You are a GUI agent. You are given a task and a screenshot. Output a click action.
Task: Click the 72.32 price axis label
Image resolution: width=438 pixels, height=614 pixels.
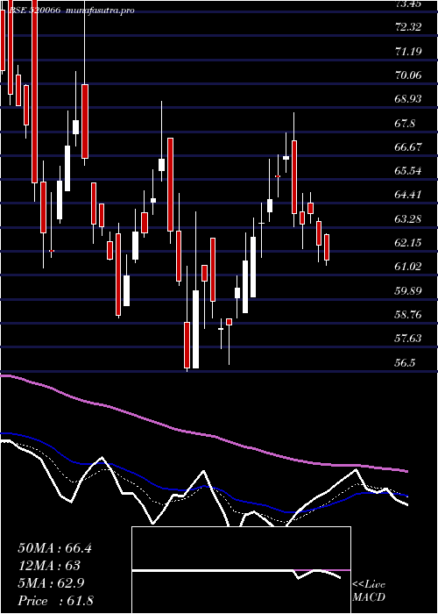[x=409, y=27]
